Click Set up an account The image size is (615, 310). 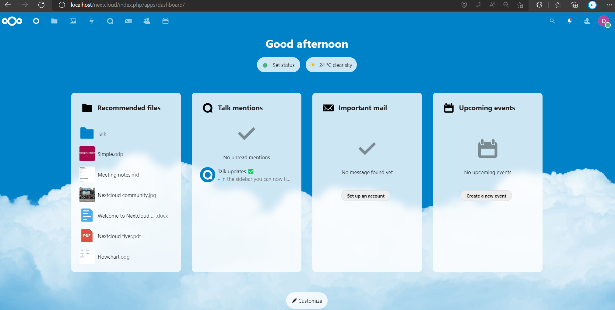point(366,196)
